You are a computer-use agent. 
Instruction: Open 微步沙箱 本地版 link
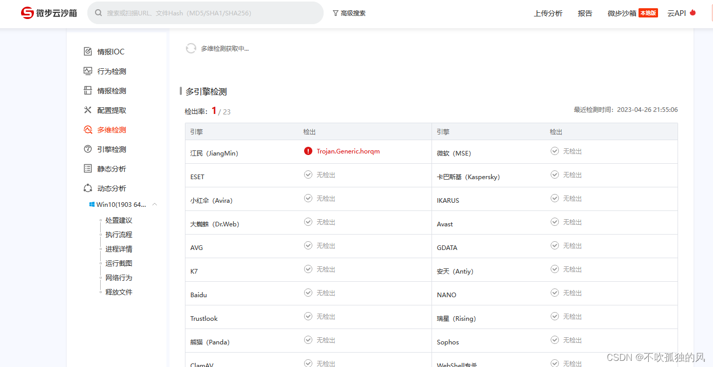[x=632, y=13]
